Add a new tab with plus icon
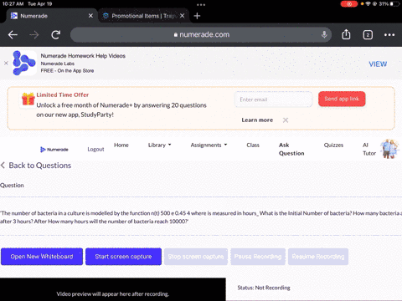The width and height of the screenshot is (402, 301). [x=197, y=16]
